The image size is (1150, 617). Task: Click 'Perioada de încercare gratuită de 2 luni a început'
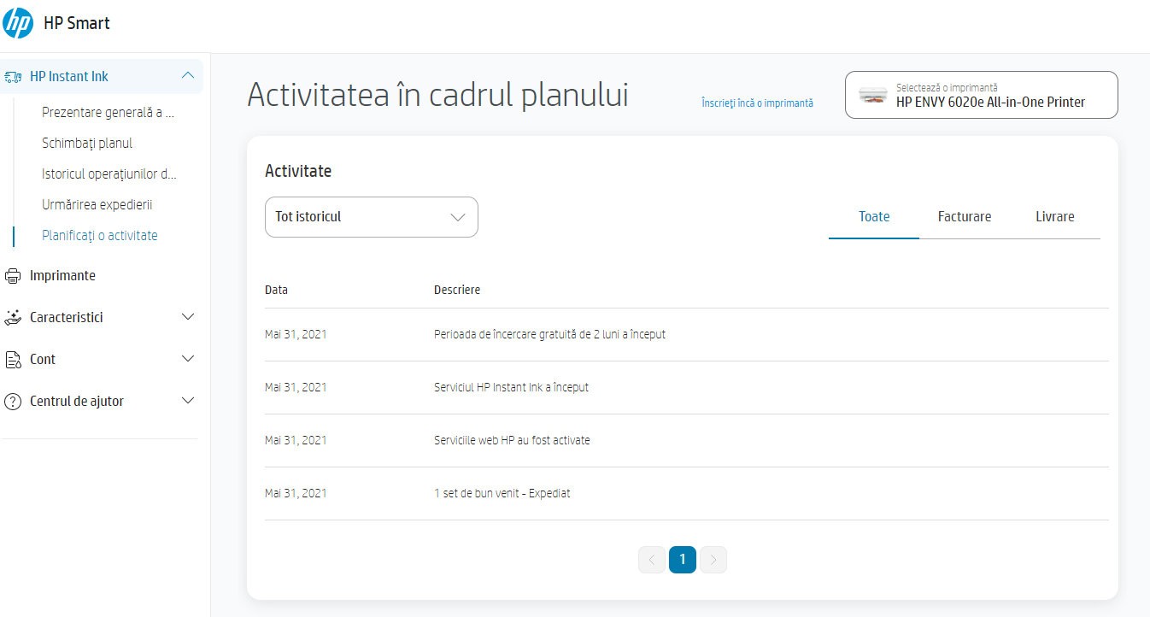[549, 334]
